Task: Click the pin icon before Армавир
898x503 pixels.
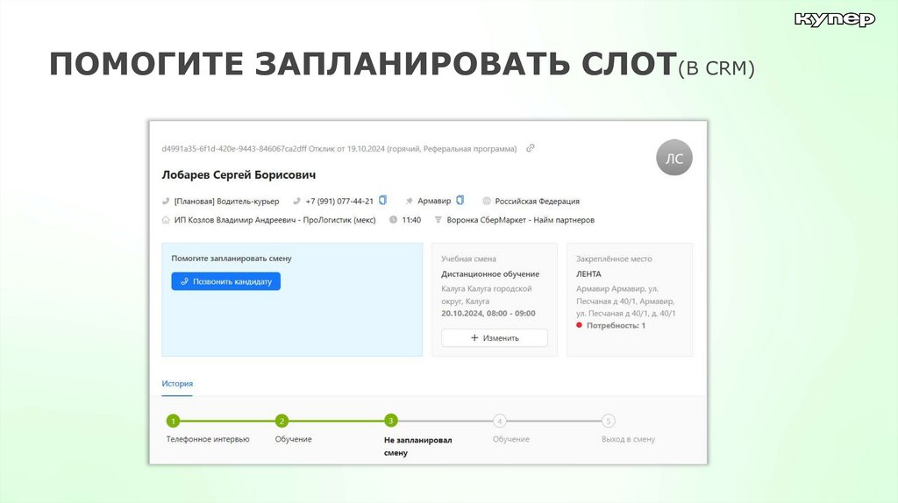Action: [409, 201]
